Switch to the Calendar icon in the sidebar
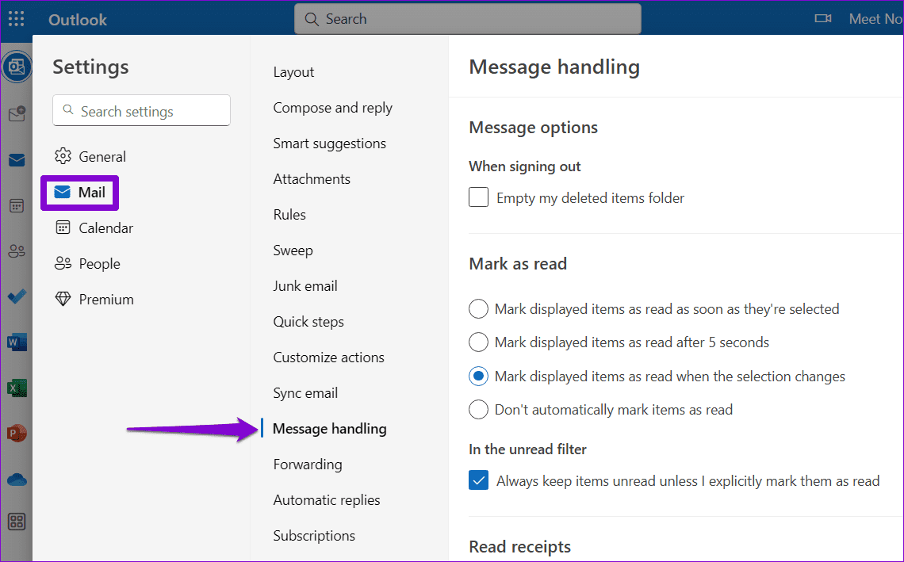 pos(17,205)
